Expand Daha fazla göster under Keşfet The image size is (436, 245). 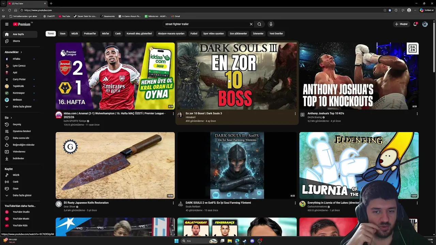pos(20,195)
